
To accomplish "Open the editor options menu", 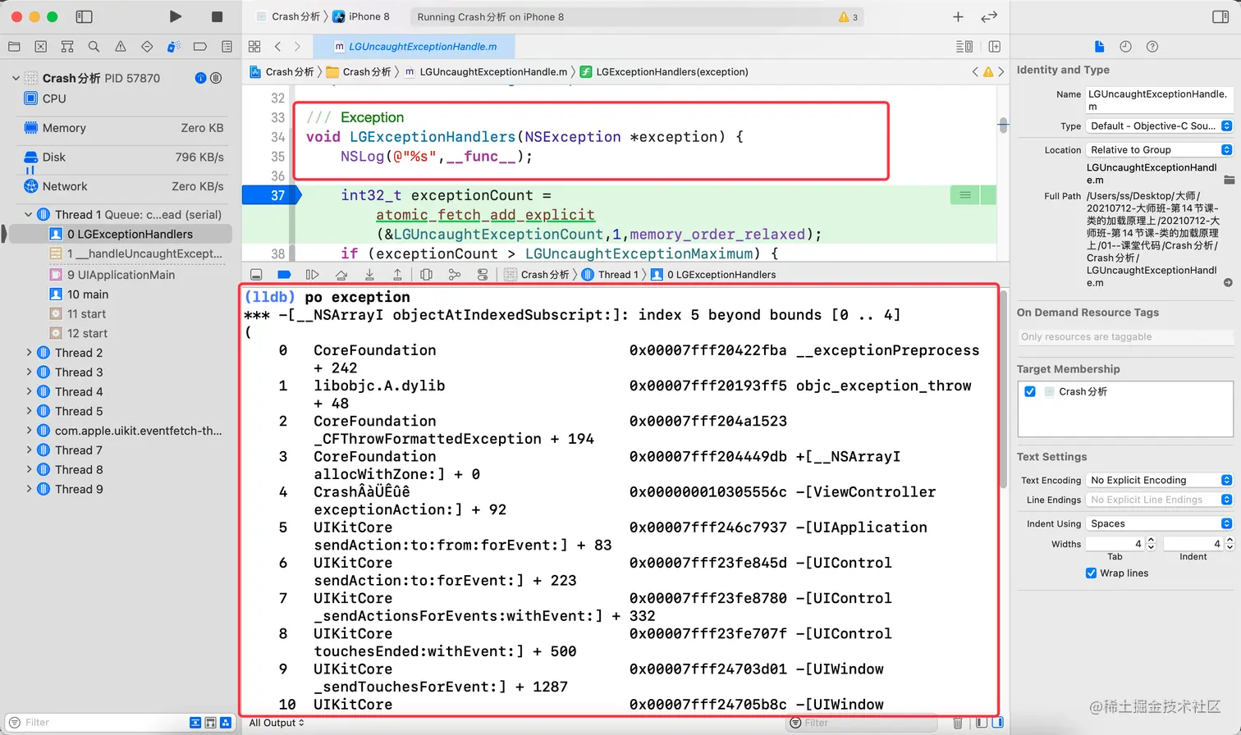I will 964,47.
